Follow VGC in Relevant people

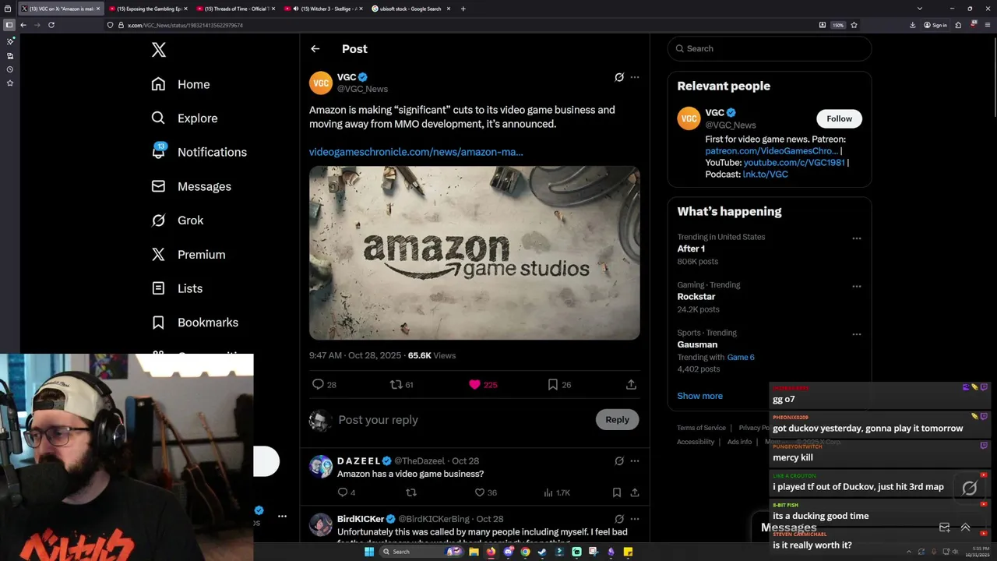pos(839,118)
